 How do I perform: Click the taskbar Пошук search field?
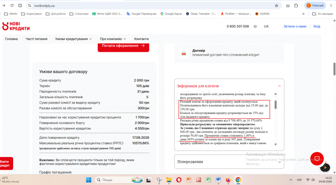119,180
